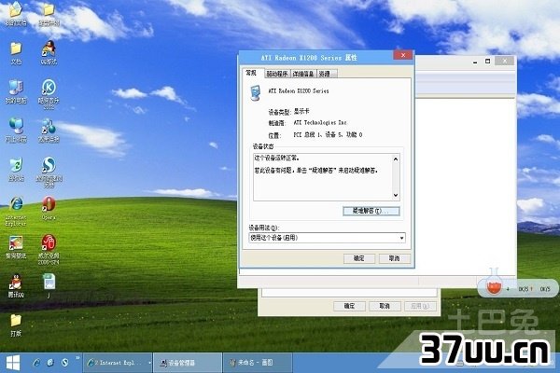The height and width of the screenshot is (373, 560).
Task: Launch Internet Explorer from quick launch bar
Action: click(36, 363)
